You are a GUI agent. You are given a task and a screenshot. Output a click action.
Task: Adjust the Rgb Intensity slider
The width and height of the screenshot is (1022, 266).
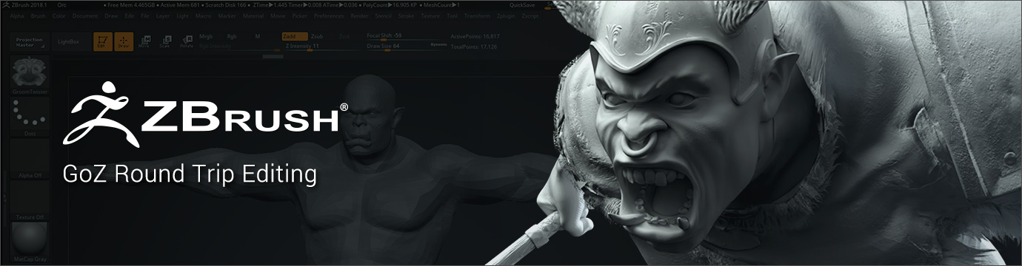coord(239,47)
